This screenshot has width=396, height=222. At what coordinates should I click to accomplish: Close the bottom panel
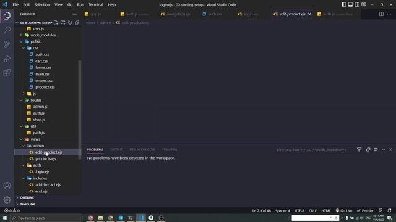(390, 149)
